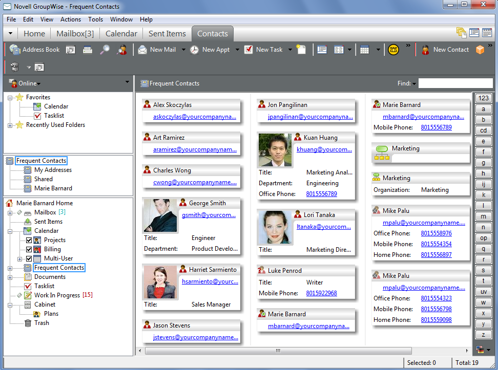Click George Smith's photo thumbnail
The image size is (498, 370).
(160, 215)
